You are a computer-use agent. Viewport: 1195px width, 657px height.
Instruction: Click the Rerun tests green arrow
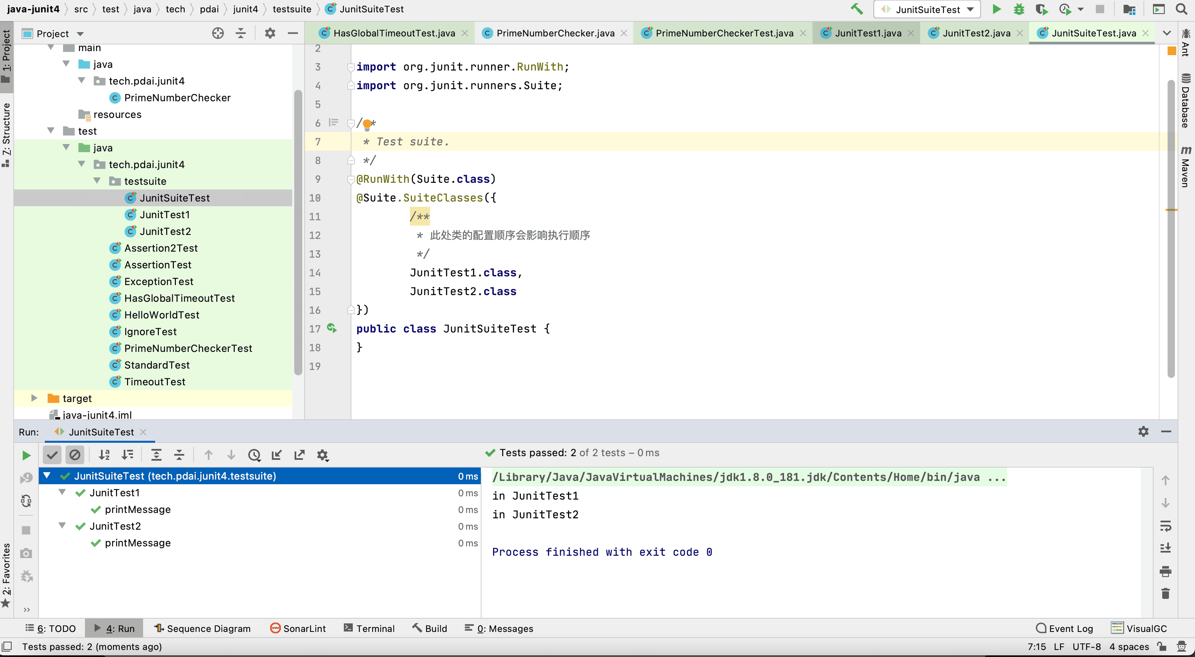click(x=26, y=455)
